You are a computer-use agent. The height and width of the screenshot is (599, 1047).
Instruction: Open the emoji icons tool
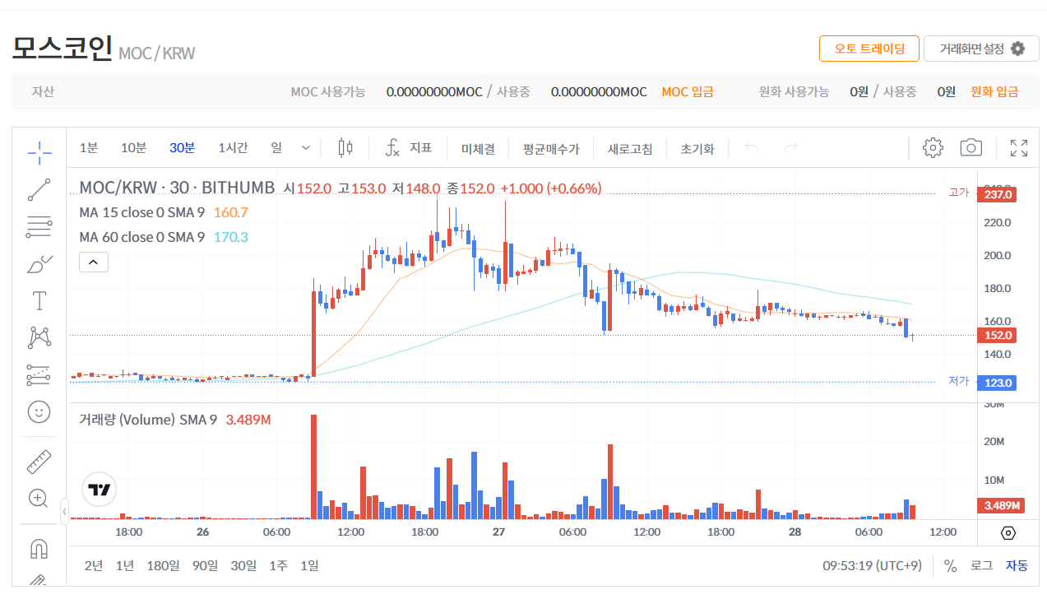coord(39,411)
